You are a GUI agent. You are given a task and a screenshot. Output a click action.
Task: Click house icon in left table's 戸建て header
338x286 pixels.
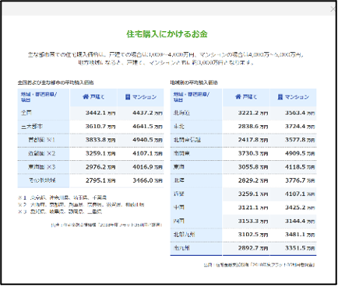(x=86, y=96)
